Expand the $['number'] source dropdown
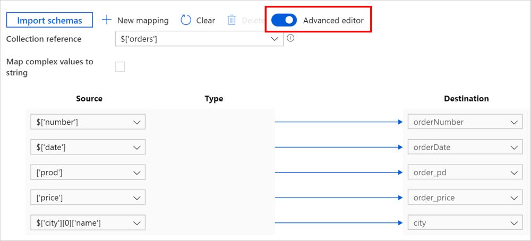531x241 pixels. [137, 122]
